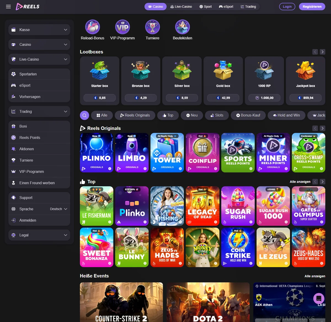Screen dimensions: 331x322
Task: Click Sportarten ball icon in sidebar
Action: point(14,74)
